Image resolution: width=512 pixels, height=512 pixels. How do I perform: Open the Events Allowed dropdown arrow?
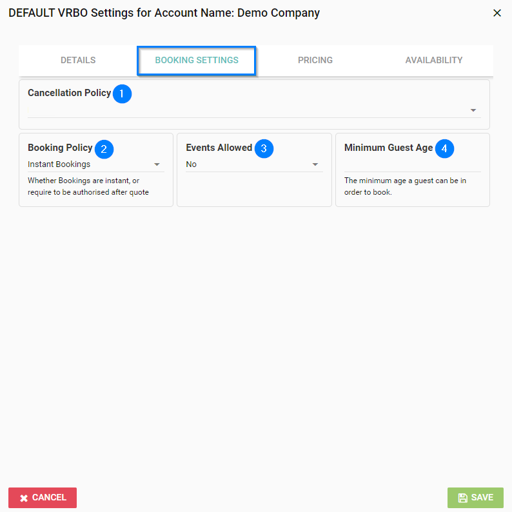pyautogui.click(x=315, y=164)
